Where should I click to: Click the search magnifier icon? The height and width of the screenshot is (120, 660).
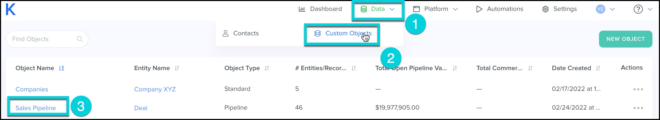click(80, 39)
